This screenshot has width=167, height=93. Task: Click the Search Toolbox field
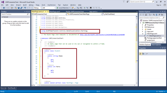coord(15,14)
